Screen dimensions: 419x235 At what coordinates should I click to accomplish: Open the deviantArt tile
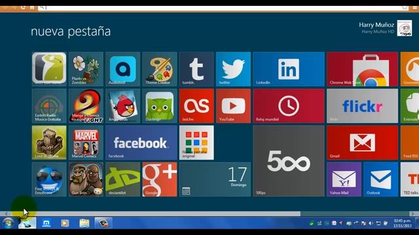click(x=123, y=180)
